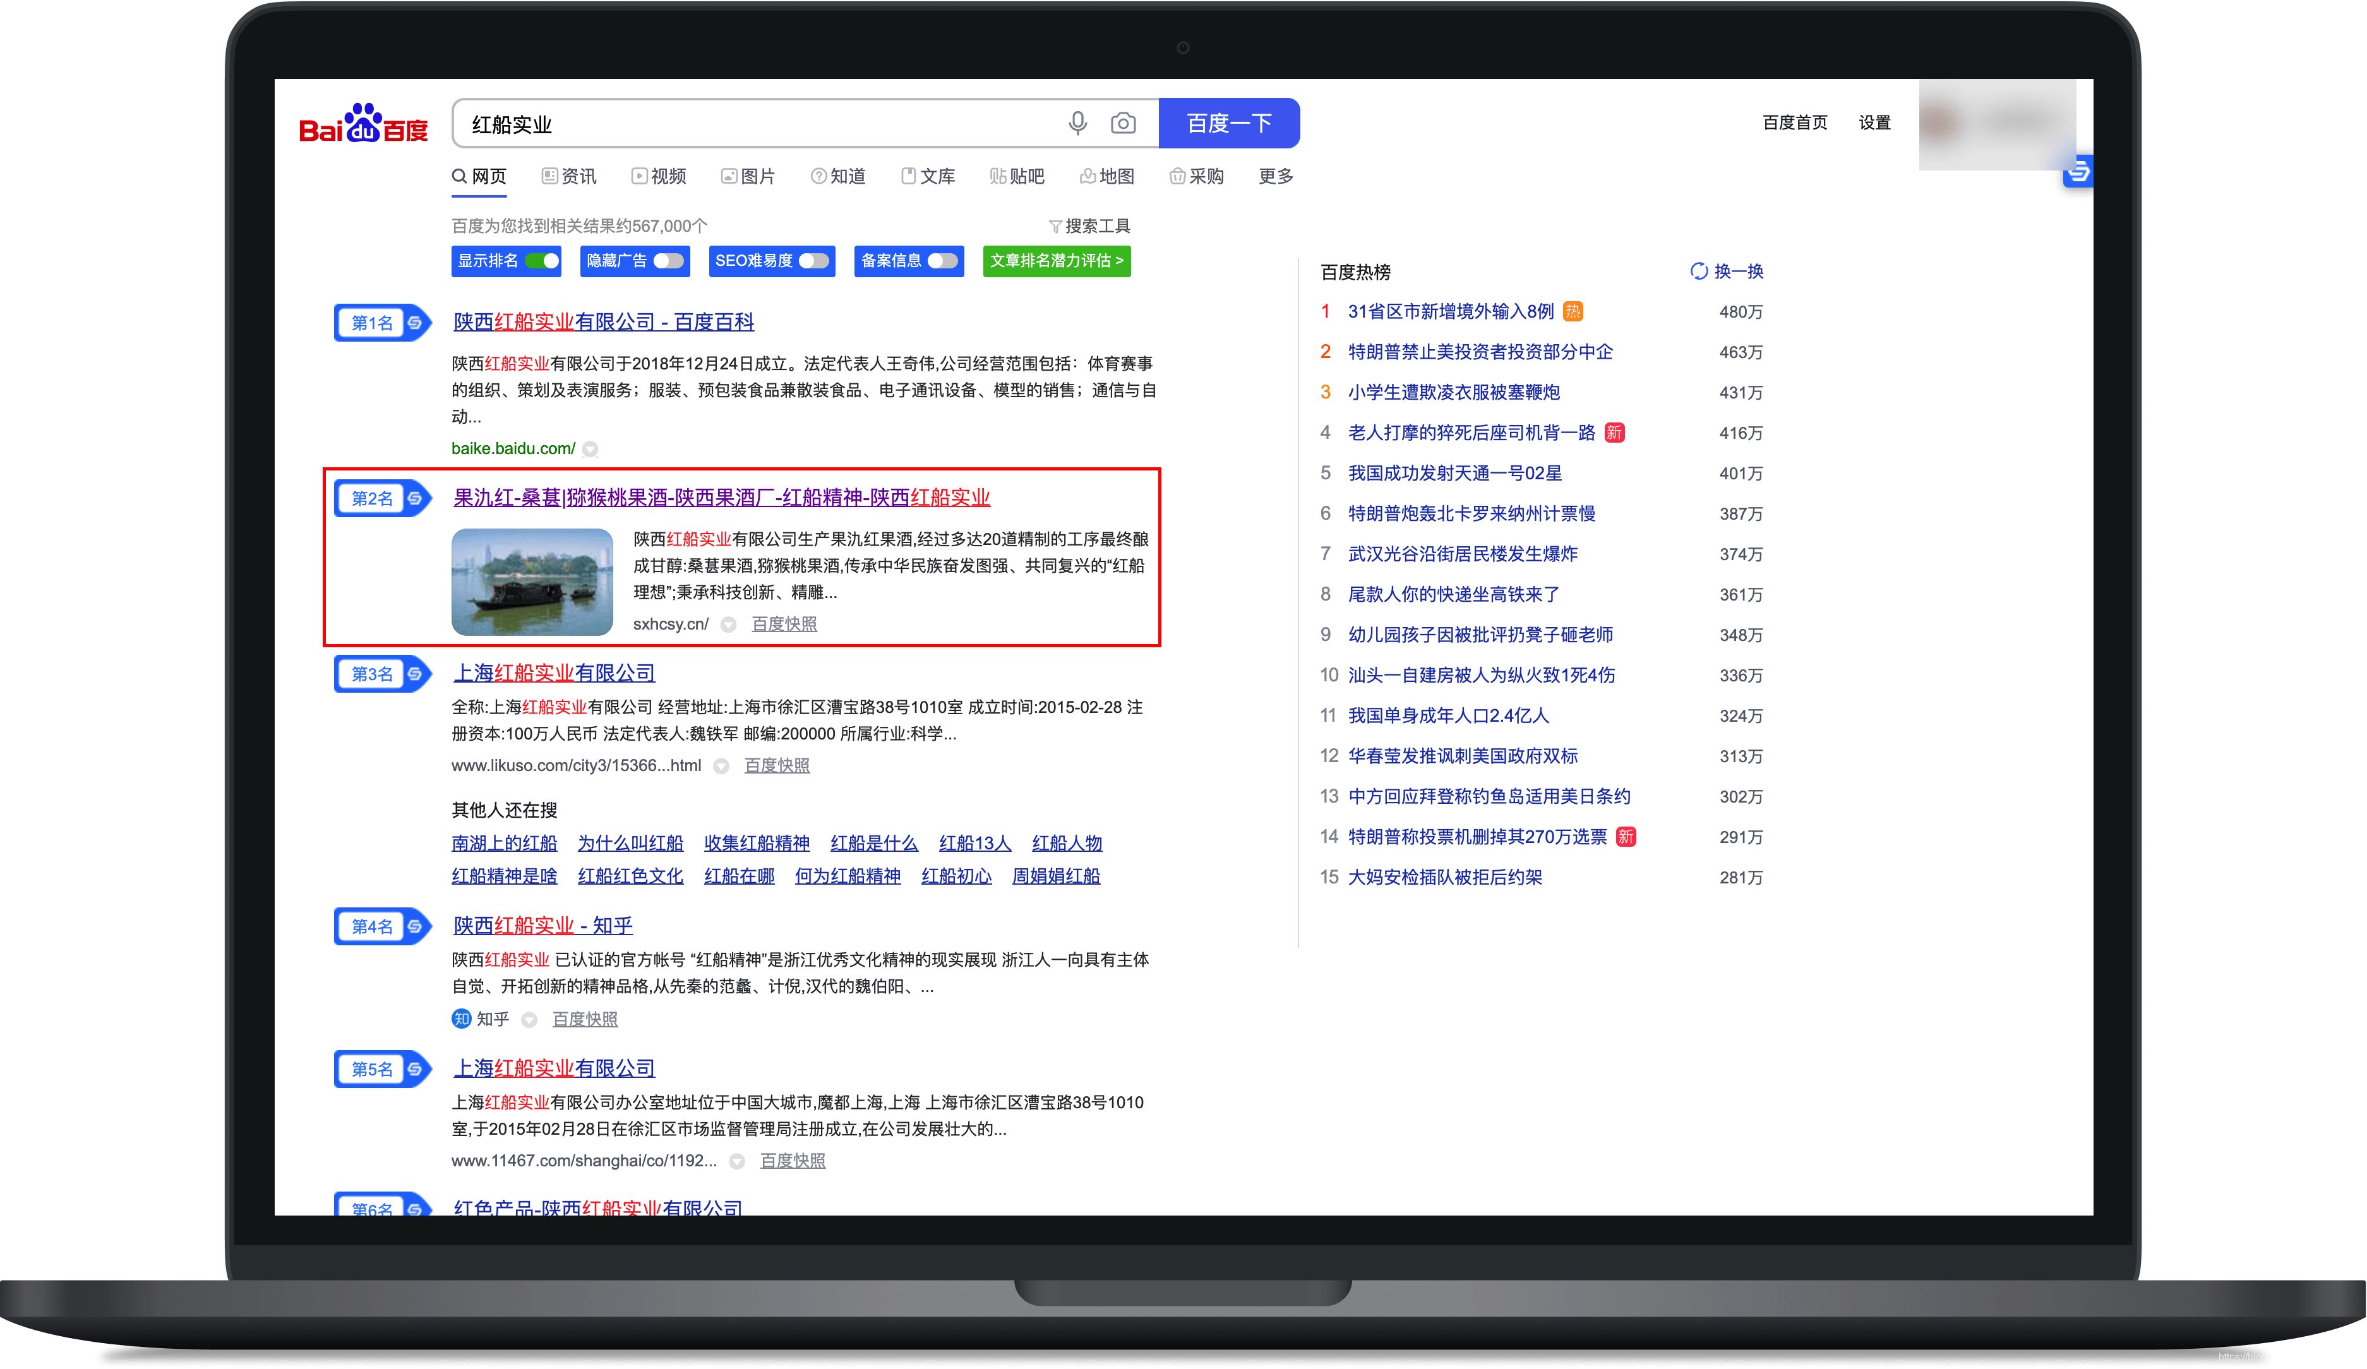Open 果氿红-桑葚 result title
The width and height of the screenshot is (2367, 1369).
(722, 498)
